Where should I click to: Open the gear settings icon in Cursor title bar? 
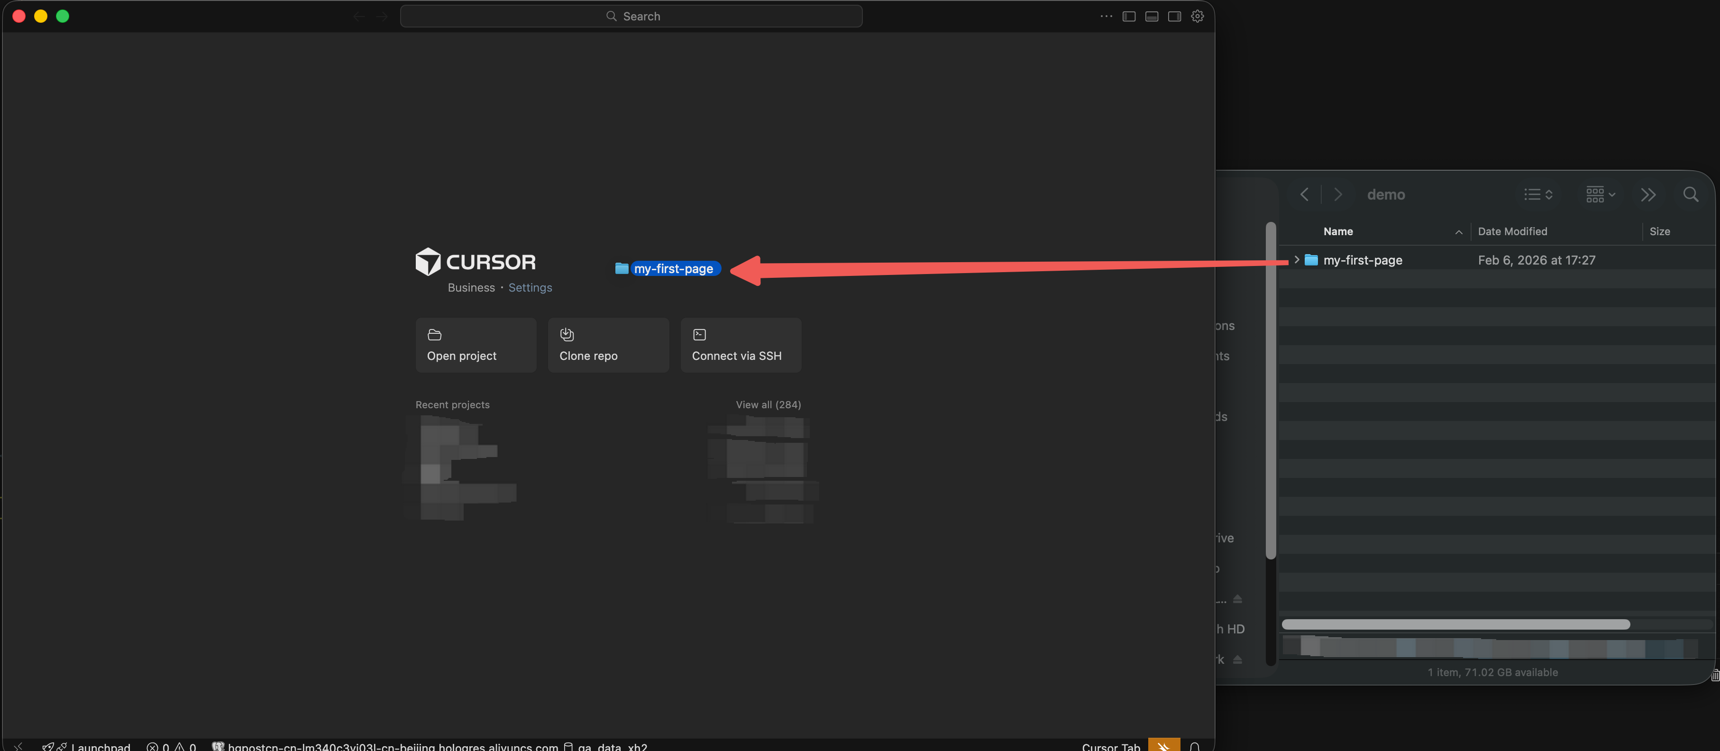[1197, 16]
